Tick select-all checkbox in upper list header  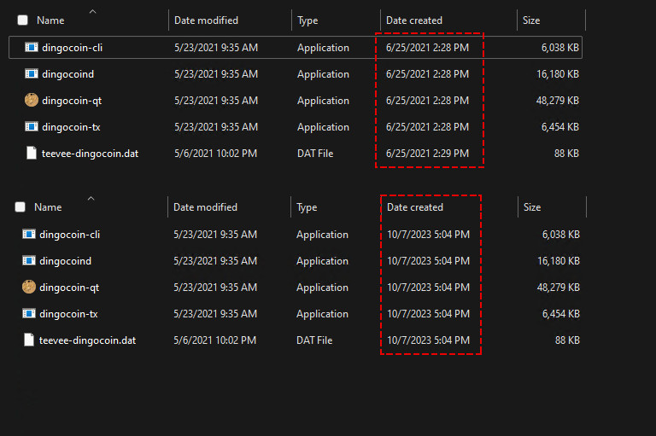tap(22, 20)
